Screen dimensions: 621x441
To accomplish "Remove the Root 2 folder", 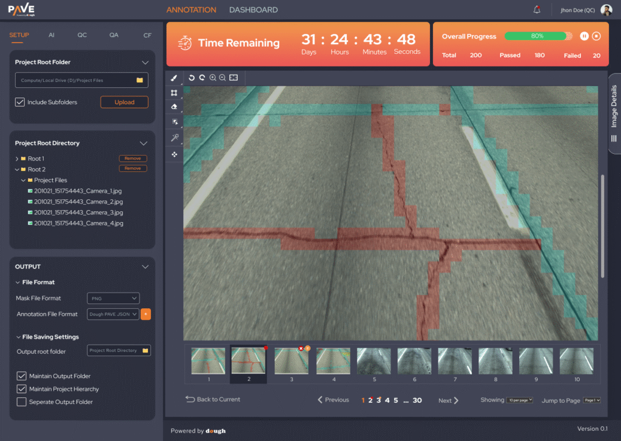I will [x=133, y=168].
